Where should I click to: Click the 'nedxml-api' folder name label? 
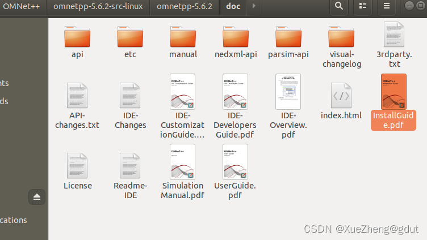pyautogui.click(x=236, y=54)
